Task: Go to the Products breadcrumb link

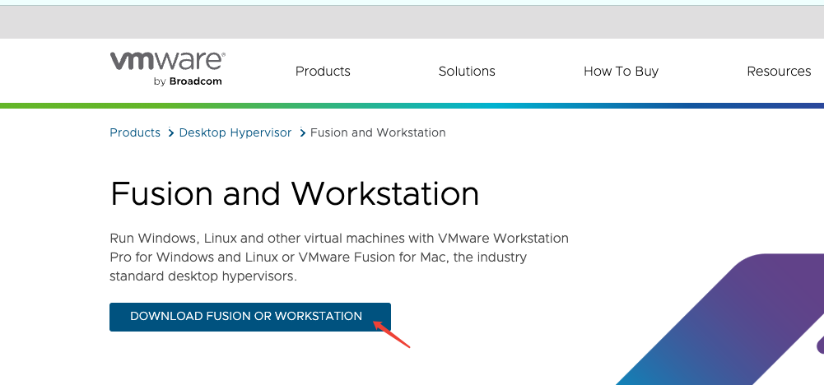Action: click(x=135, y=133)
